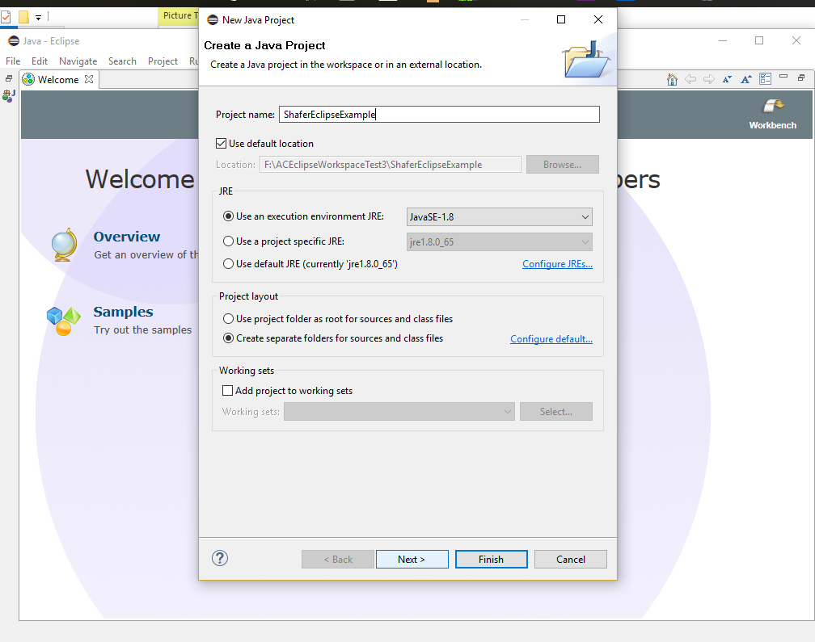815x642 pixels.
Task: Open the JavaSE-1.8 execution environment dropdown
Action: coord(499,217)
